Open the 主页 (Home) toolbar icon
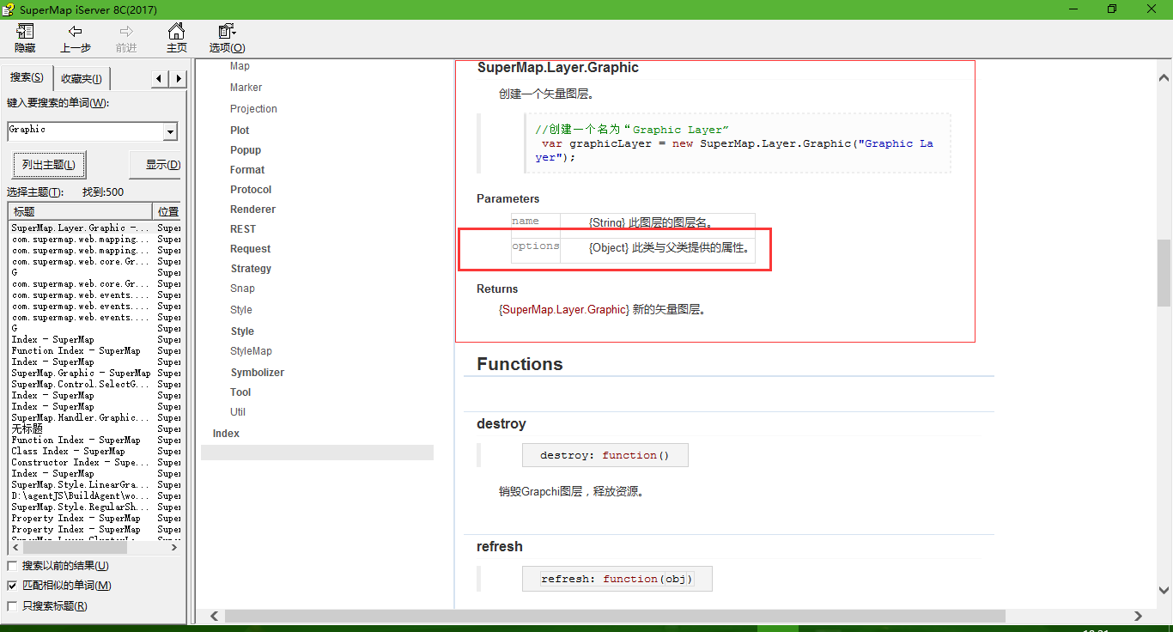 tap(177, 39)
